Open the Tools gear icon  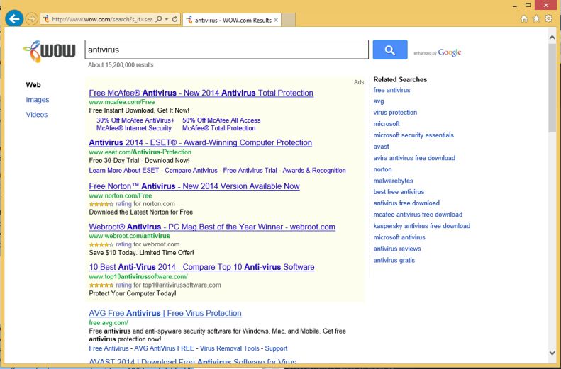tap(548, 18)
